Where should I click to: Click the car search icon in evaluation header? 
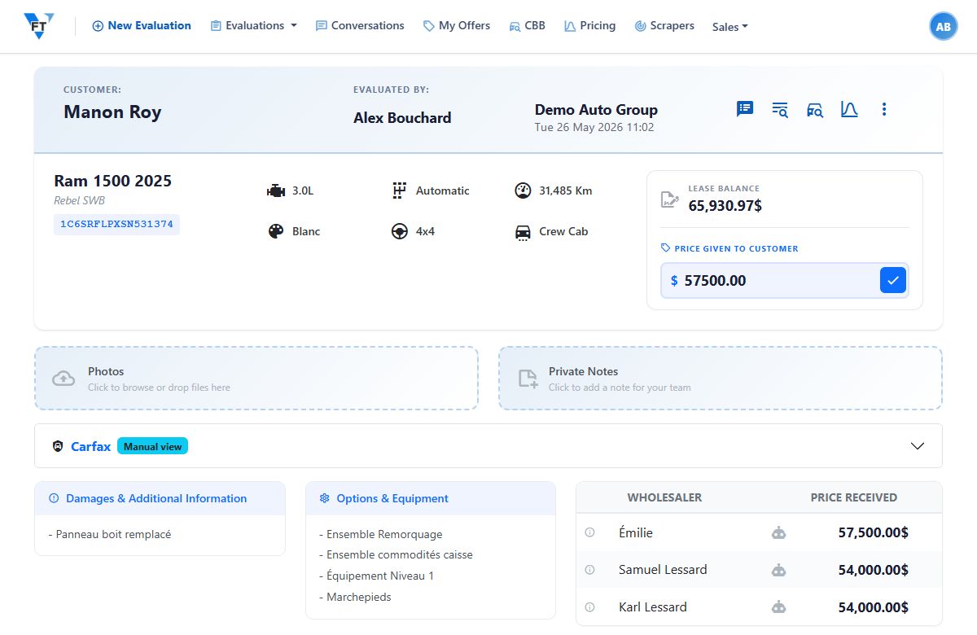pyautogui.click(x=815, y=109)
